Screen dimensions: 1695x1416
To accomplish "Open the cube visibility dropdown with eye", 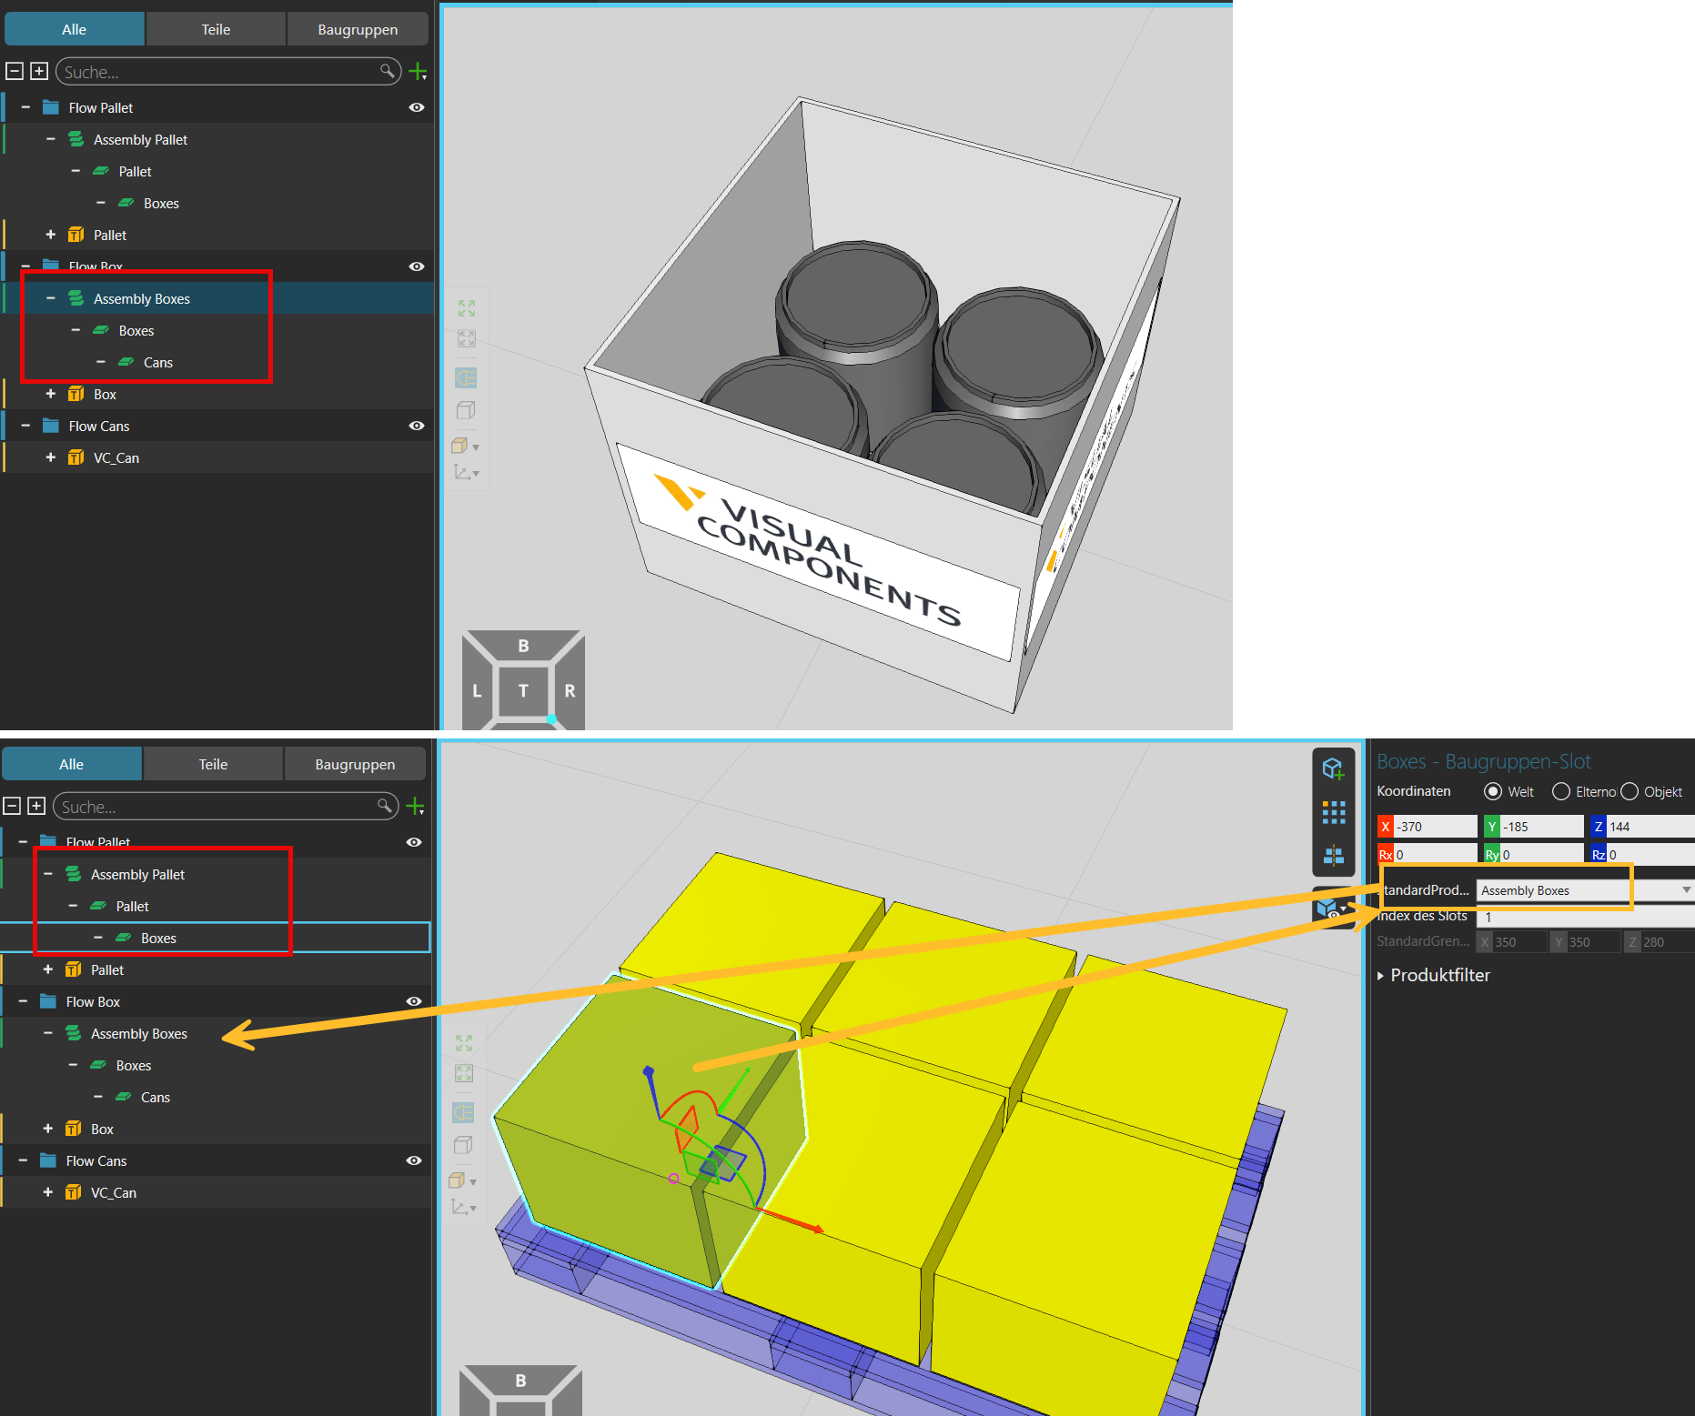I will tap(1331, 908).
